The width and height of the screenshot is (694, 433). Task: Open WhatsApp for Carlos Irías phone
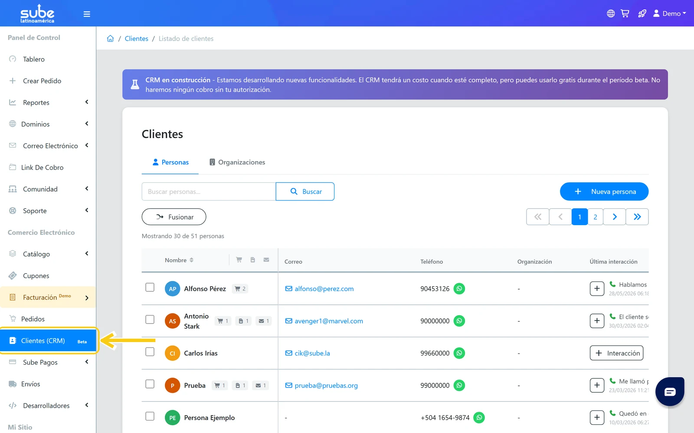pyautogui.click(x=459, y=353)
